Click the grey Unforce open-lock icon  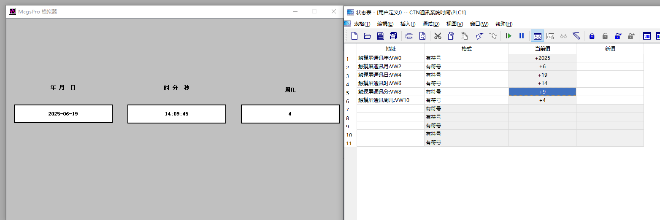pos(605,36)
